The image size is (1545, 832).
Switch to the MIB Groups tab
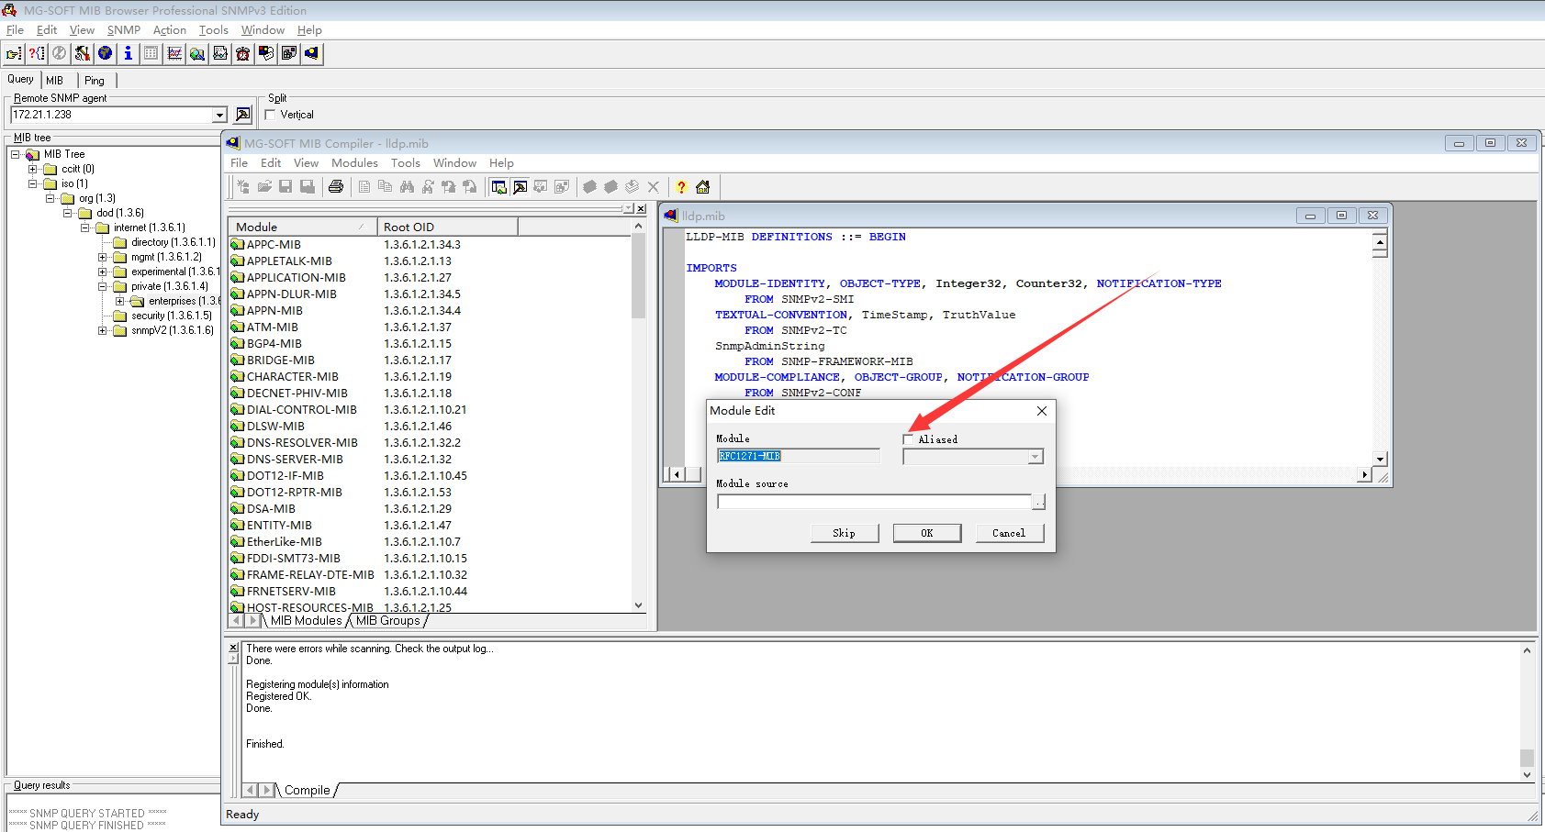click(x=387, y=621)
